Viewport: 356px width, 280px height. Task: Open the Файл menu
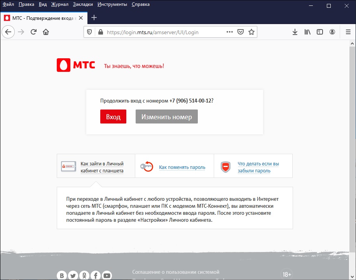pos(8,4)
